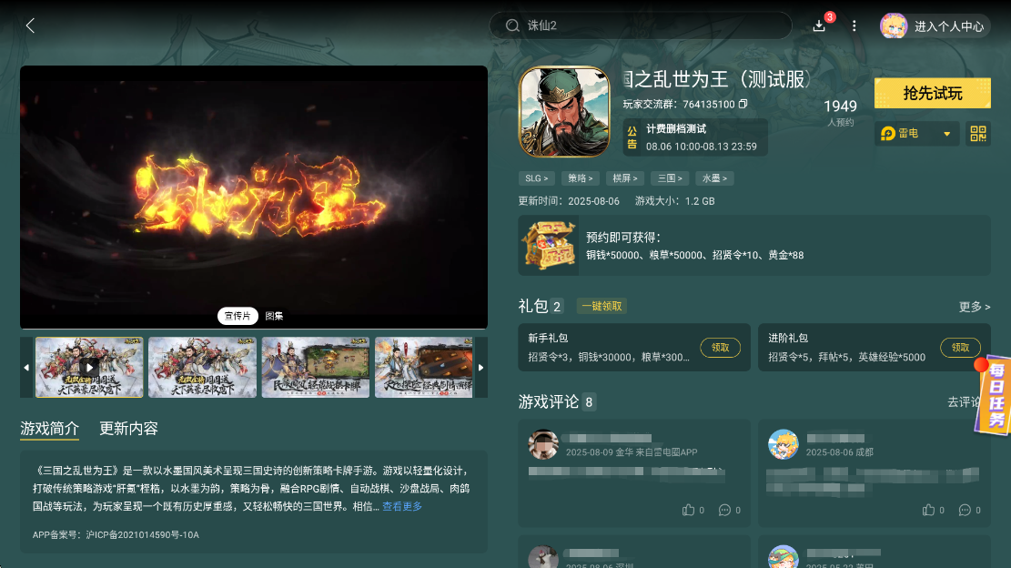The width and height of the screenshot is (1011, 568).
Task: Claim the 新手礼包 gift
Action: (720, 348)
